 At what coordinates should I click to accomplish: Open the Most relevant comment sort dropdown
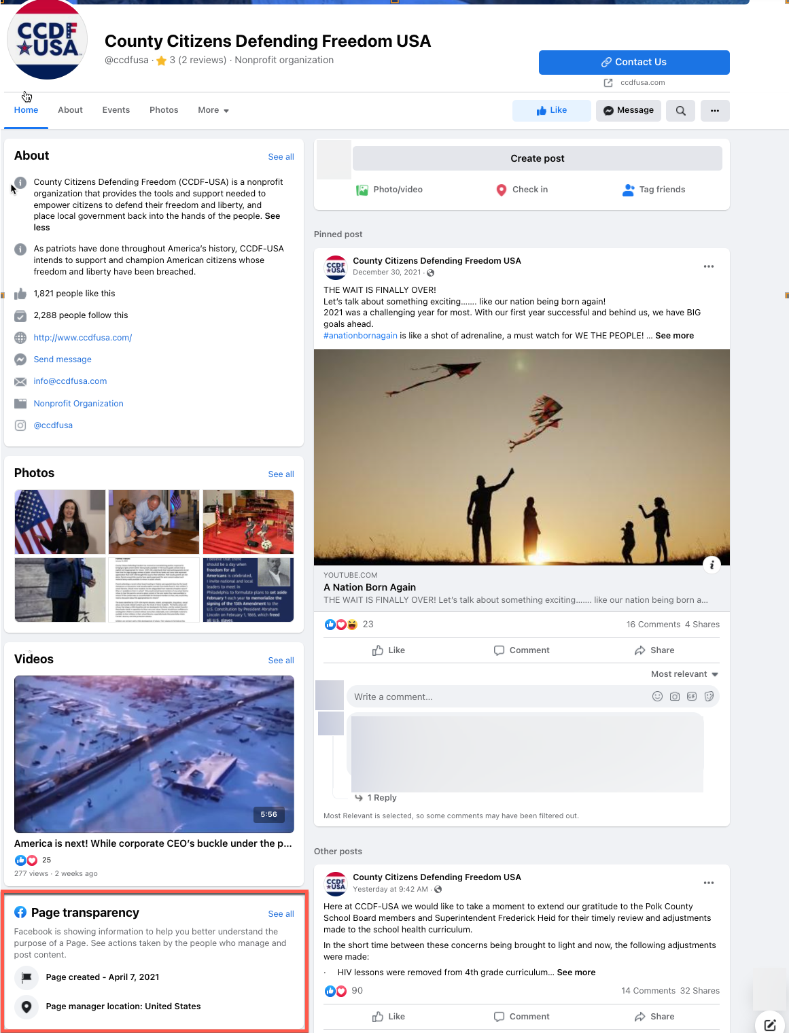(684, 674)
